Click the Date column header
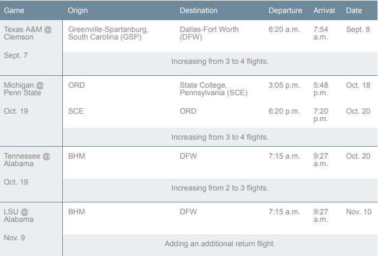 click(354, 11)
